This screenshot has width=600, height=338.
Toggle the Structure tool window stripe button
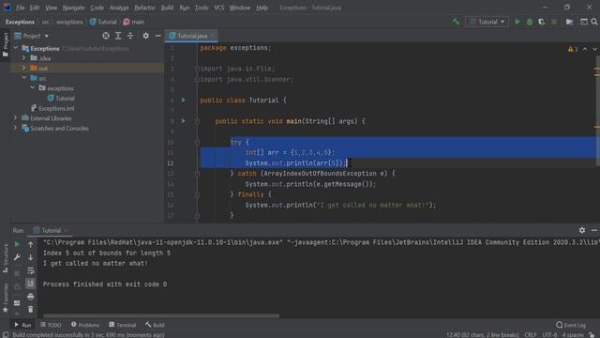(x=5, y=258)
